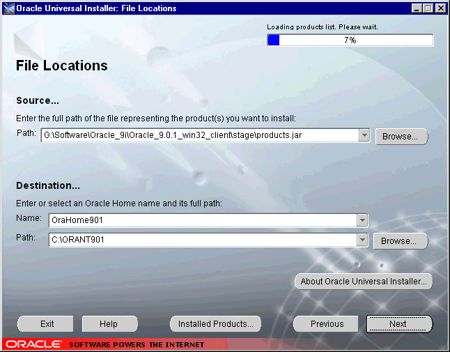Click the Oracle logo in the footer banner

(33, 344)
